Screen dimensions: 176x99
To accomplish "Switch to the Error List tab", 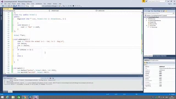I will tap(5, 92).
